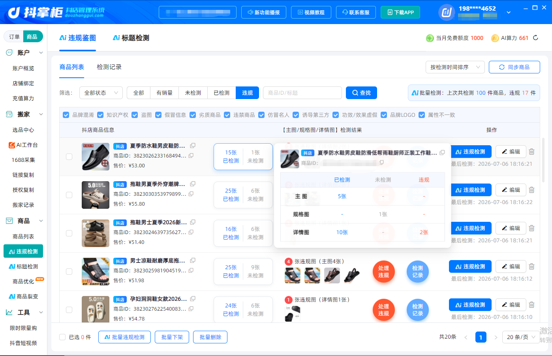Copy product ID 3823027622540083
The image size is (552, 356).
191,309
